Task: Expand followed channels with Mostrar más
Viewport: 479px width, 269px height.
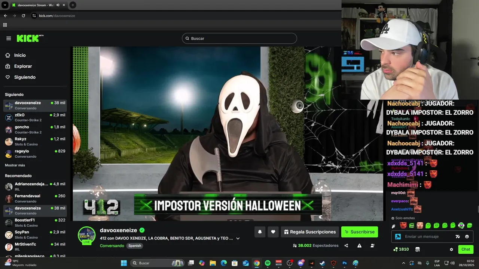Action: tap(15, 165)
